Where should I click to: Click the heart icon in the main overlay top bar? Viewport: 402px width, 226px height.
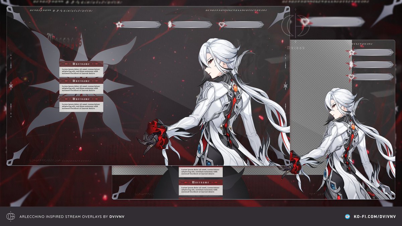pyautogui.click(x=221, y=24)
